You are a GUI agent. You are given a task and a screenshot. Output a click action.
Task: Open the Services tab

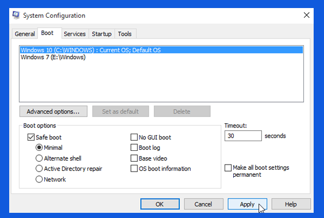(75, 34)
